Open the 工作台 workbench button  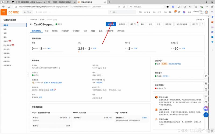click(x=27, y=12)
